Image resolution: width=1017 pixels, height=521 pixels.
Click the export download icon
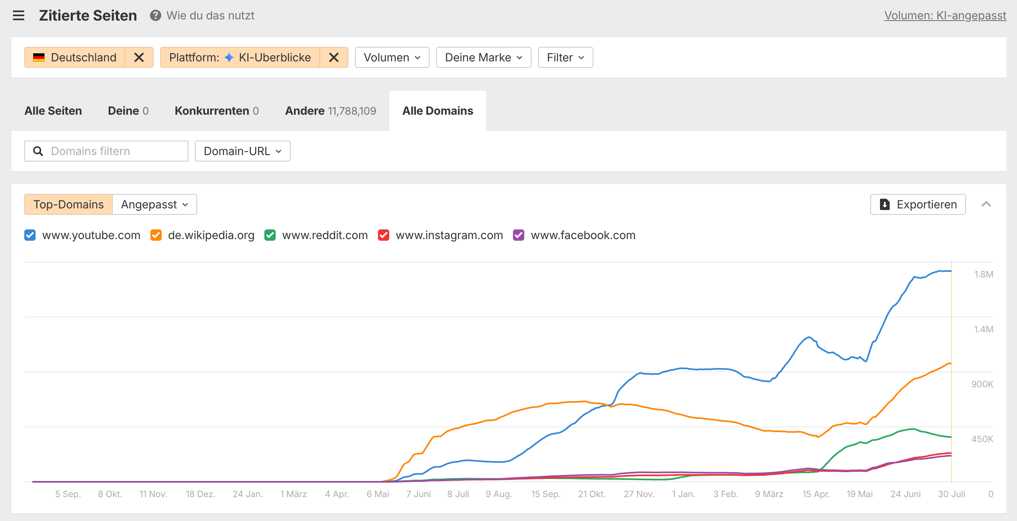[885, 204]
